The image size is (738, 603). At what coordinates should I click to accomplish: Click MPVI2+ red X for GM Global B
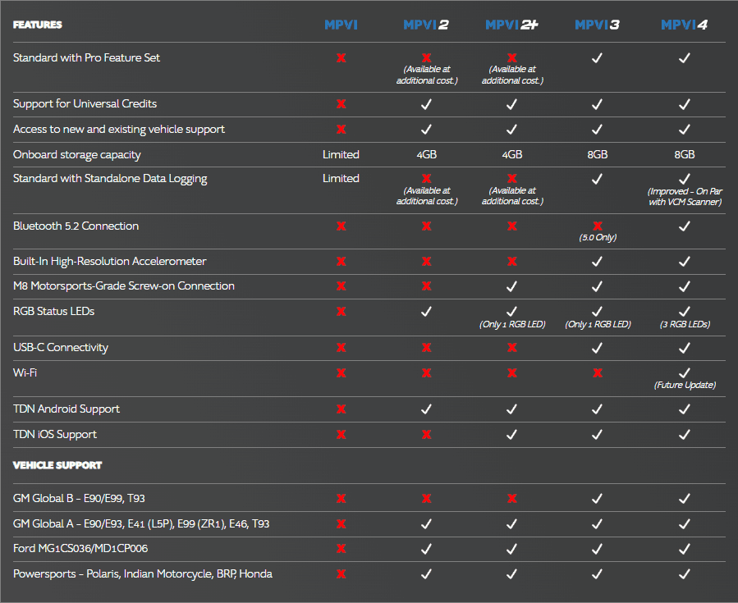click(511, 498)
